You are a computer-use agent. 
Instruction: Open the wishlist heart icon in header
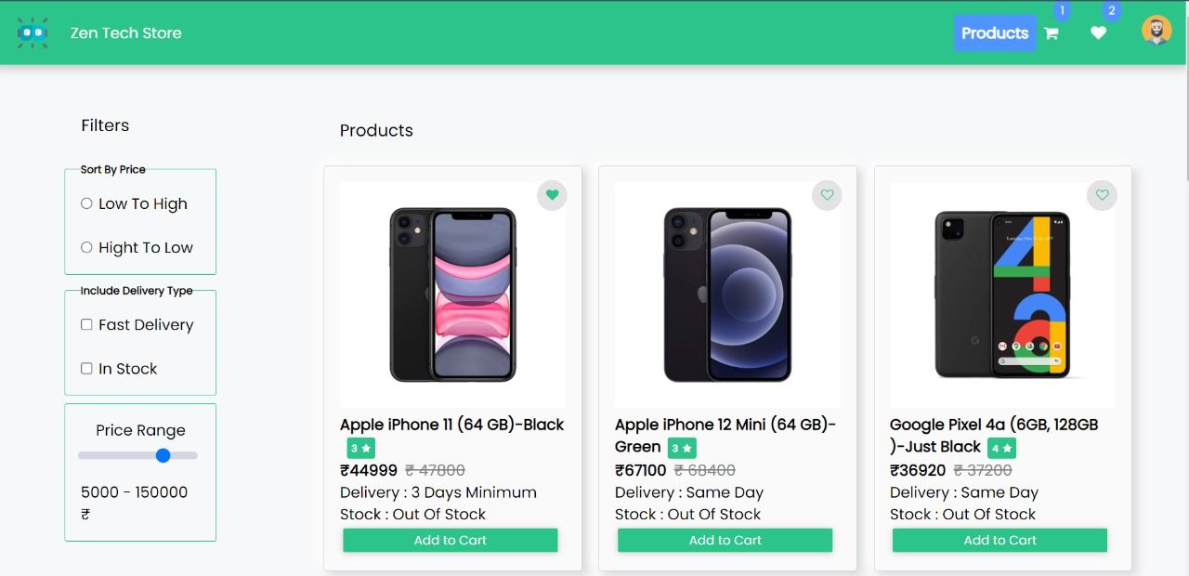click(x=1099, y=33)
